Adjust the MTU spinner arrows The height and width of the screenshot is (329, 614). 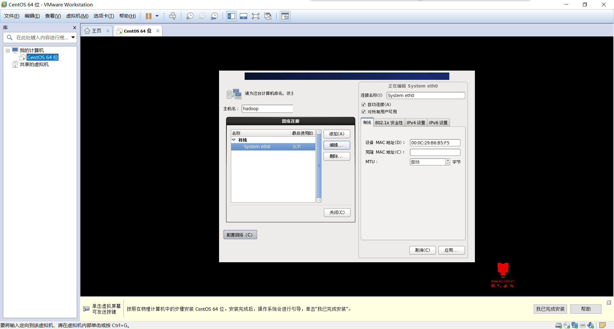[448, 162]
